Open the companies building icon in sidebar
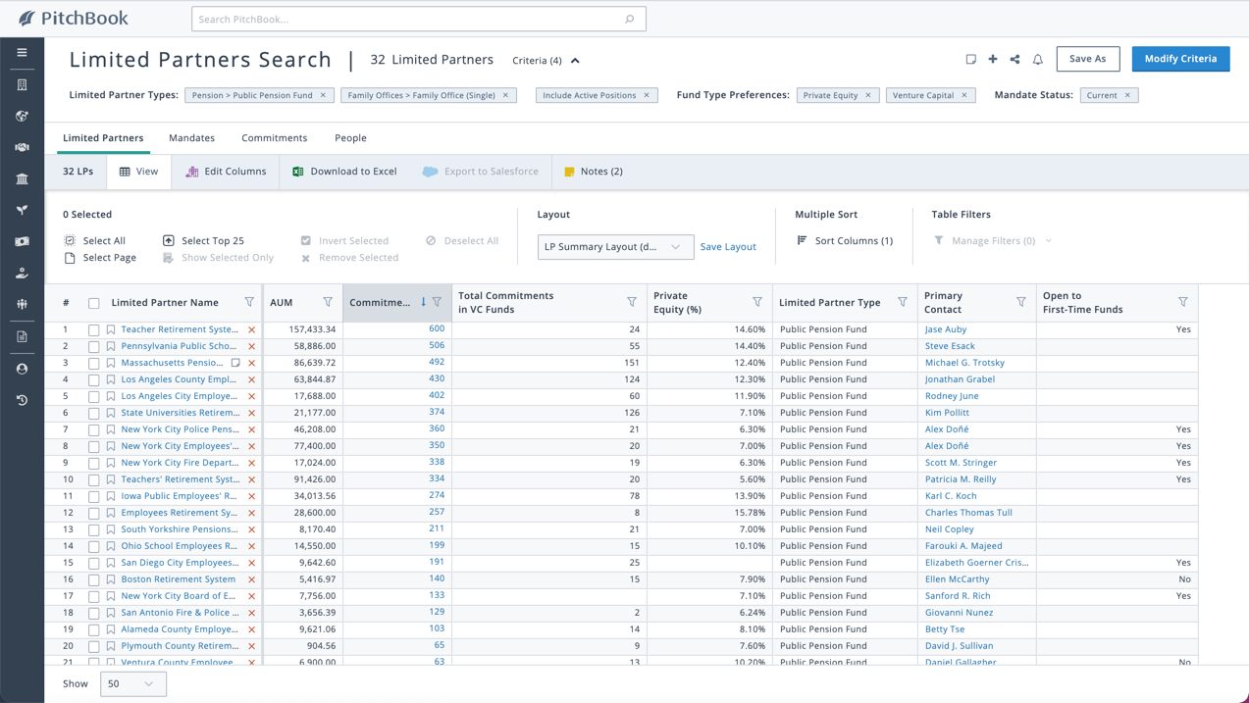 [22, 85]
